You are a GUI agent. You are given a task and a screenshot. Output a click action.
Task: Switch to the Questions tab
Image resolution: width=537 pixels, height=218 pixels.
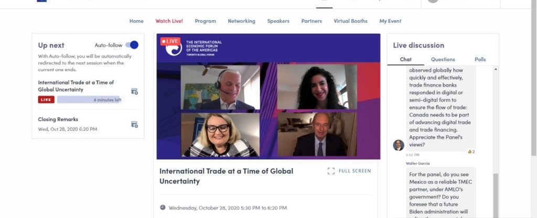pyautogui.click(x=443, y=59)
